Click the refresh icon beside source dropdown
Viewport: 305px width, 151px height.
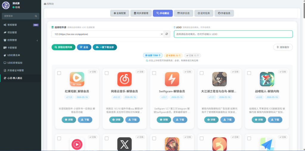point(167,34)
